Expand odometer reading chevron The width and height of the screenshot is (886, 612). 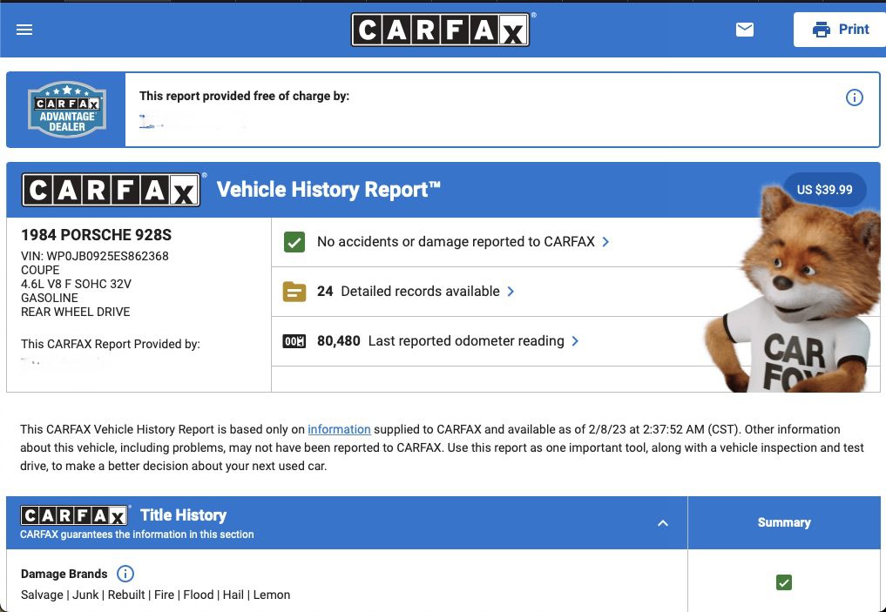575,341
